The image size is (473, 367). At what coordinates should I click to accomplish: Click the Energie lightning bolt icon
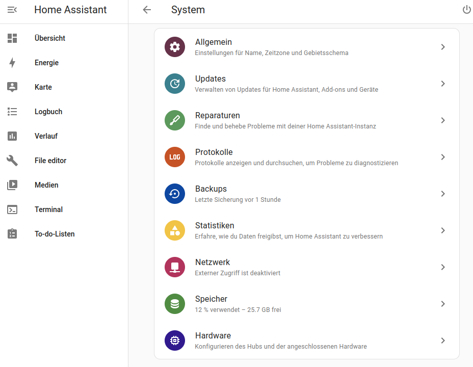pos(12,63)
